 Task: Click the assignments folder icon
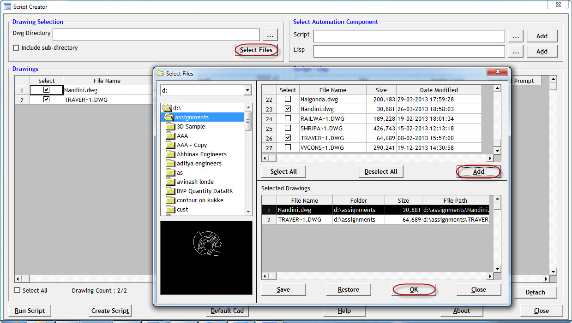pyautogui.click(x=169, y=117)
